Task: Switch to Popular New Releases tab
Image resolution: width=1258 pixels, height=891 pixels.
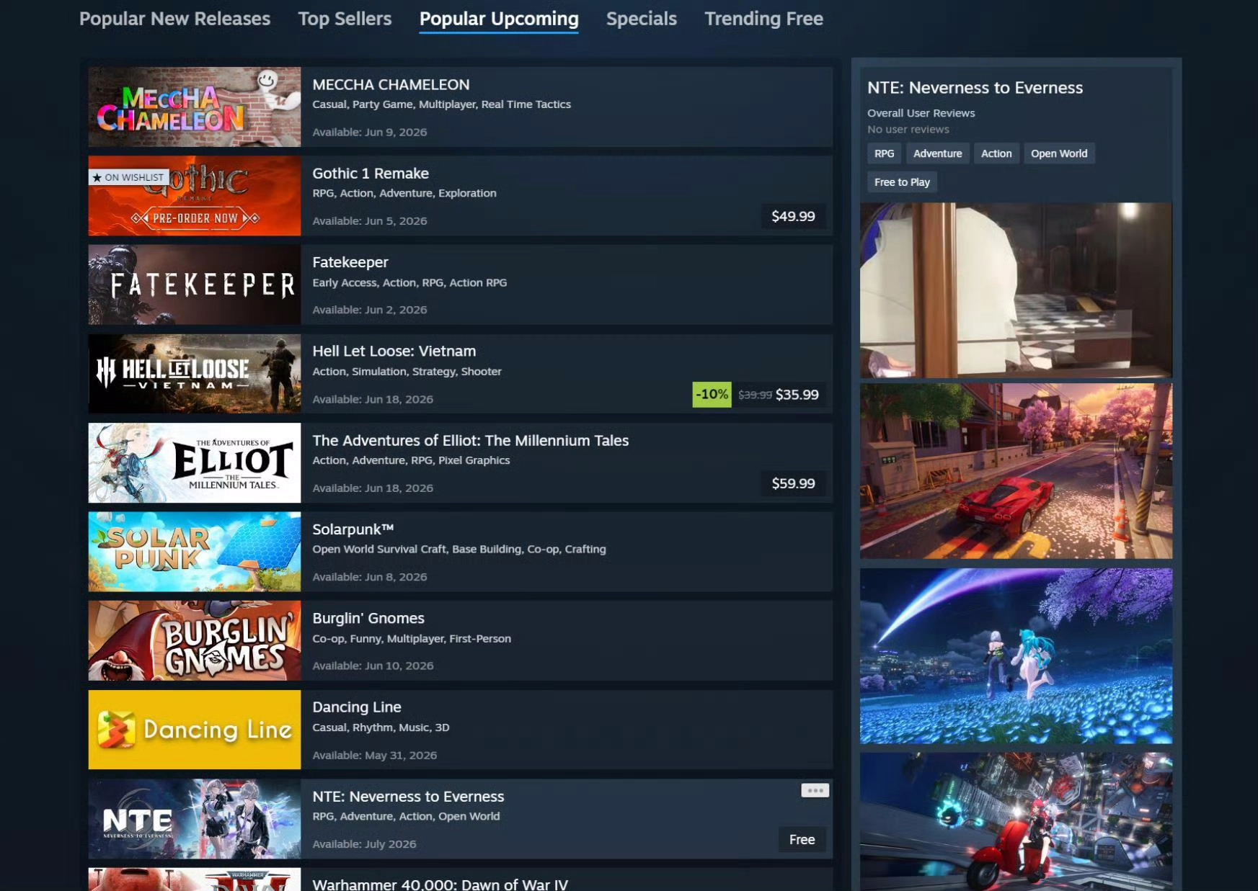Action: pos(174,19)
